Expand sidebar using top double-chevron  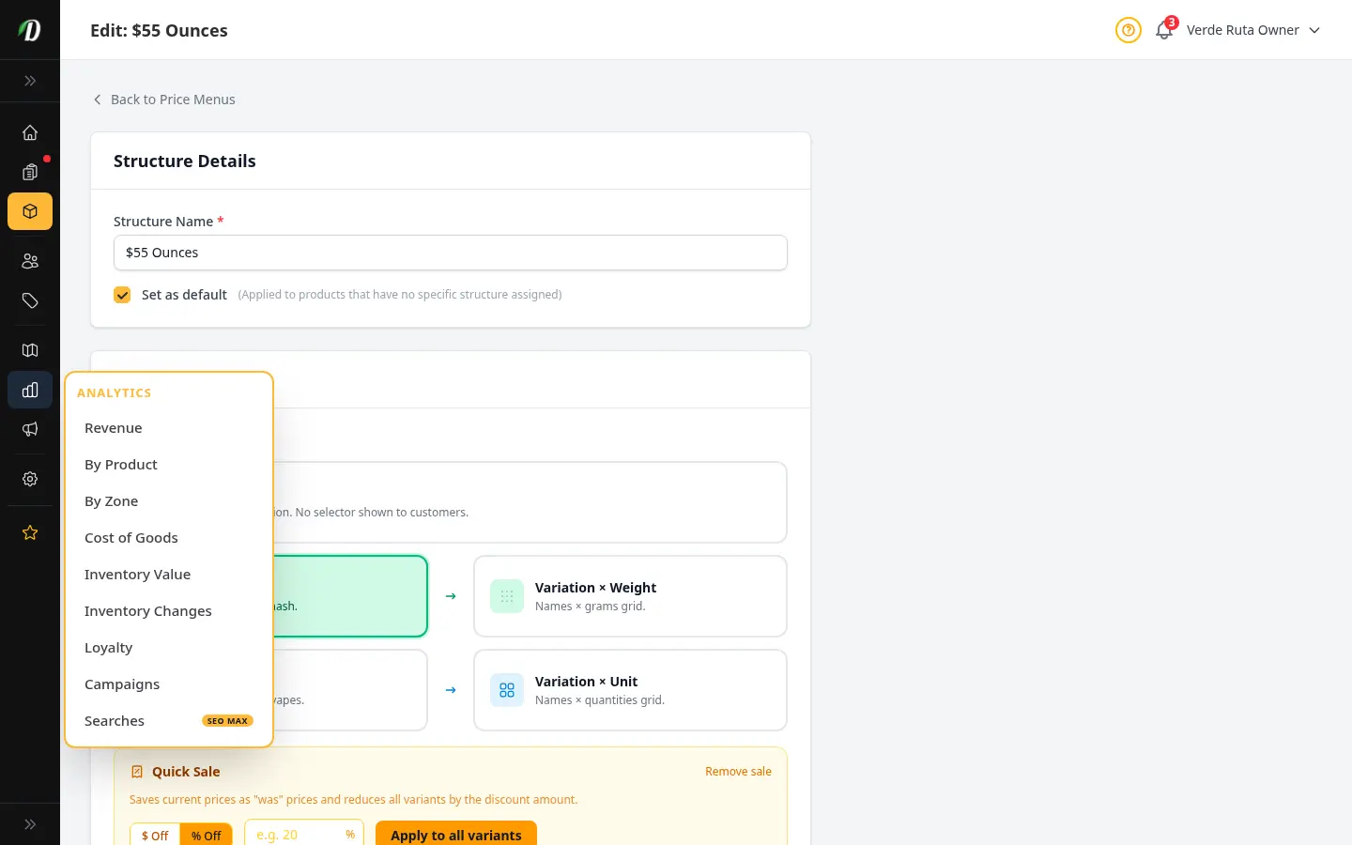[x=30, y=81]
